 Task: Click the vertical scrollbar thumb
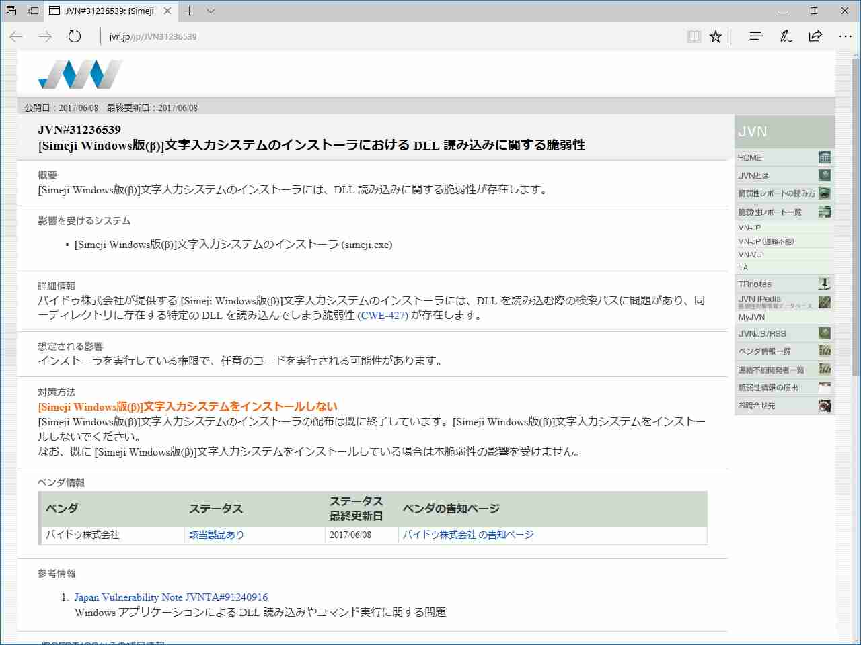tap(856, 216)
